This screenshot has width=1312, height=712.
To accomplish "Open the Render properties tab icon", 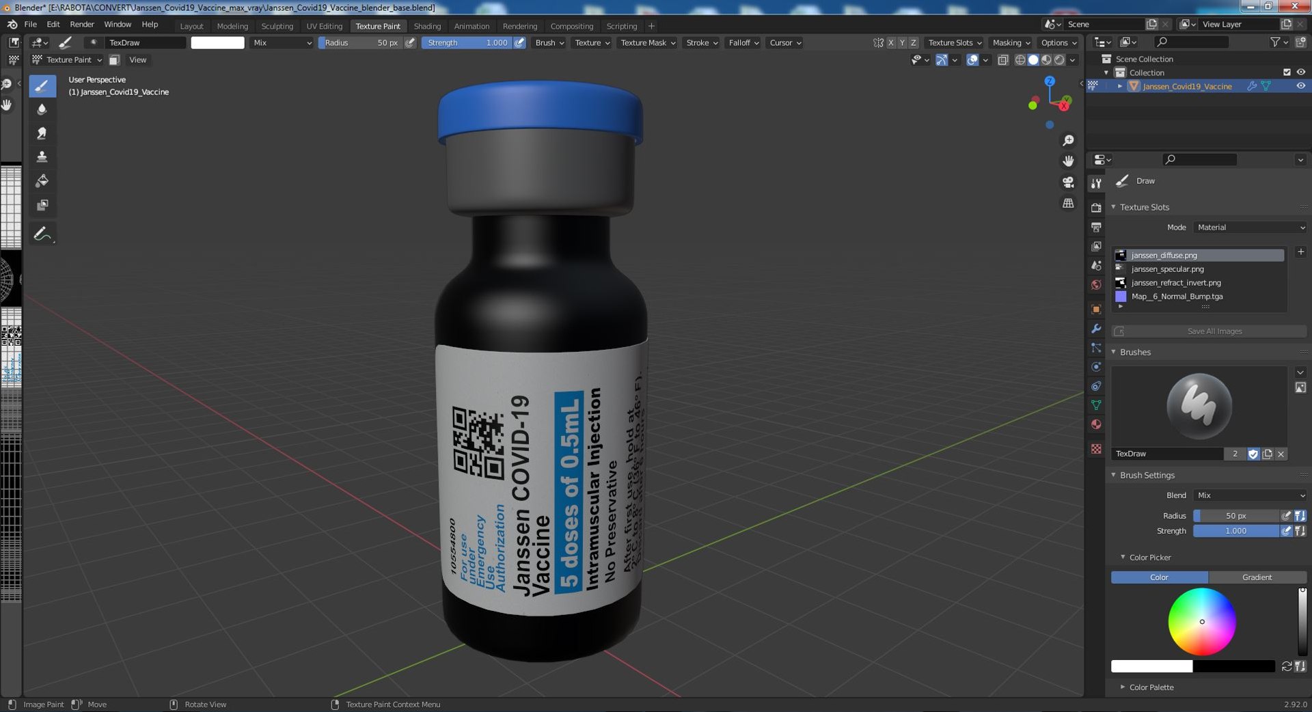I will 1096,208.
